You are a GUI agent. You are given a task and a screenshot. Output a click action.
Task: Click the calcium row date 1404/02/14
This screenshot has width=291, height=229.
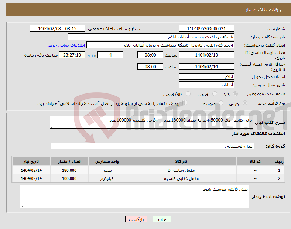click(x=31, y=178)
